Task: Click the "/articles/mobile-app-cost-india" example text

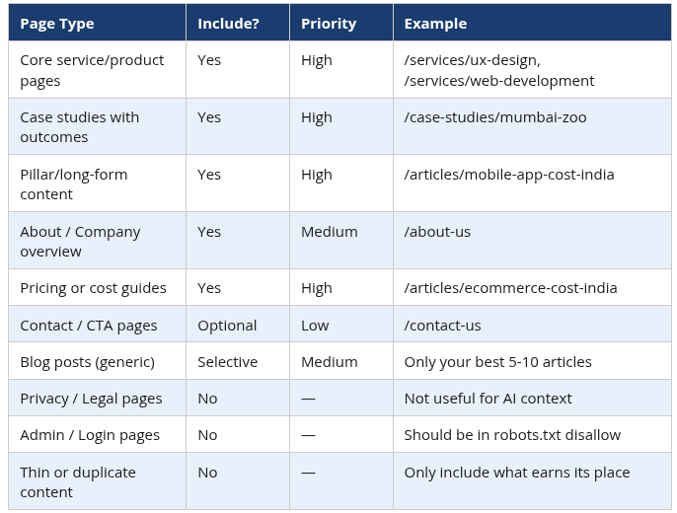Action: (x=508, y=175)
